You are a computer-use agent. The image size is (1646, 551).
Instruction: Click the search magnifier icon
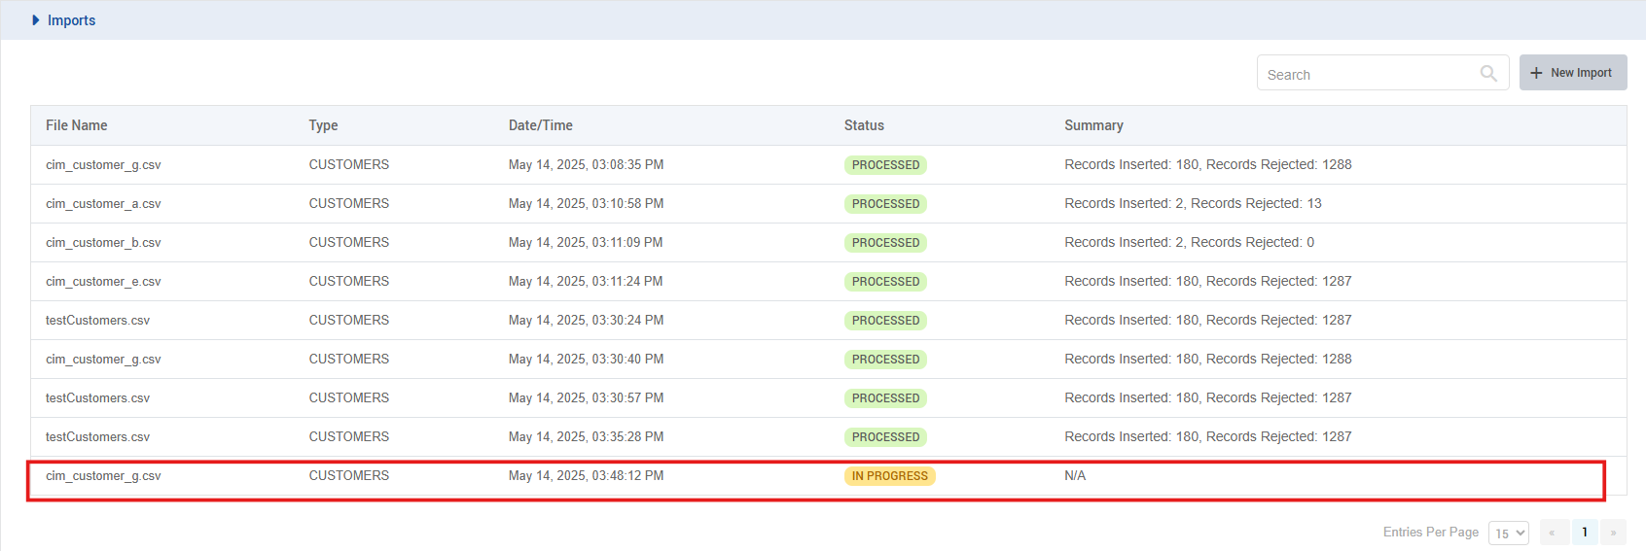coord(1487,74)
